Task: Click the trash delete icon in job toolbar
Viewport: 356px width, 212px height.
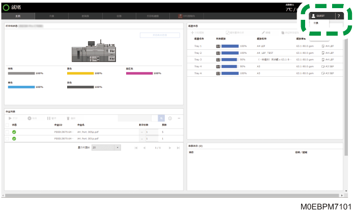Action: click(68, 118)
